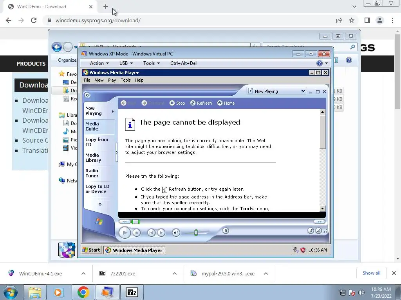401x300 pixels.
Task: Click the rewind button on the seek bar
Action: (x=125, y=222)
